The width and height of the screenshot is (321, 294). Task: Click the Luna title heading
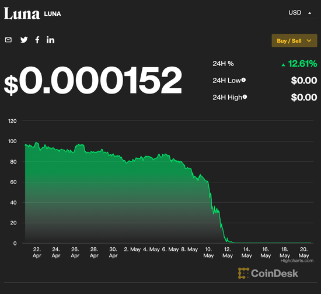point(22,14)
